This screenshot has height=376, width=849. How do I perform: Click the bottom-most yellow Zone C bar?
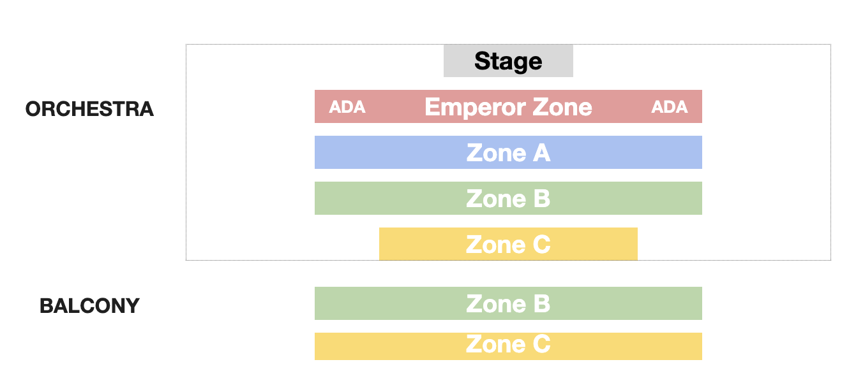tap(508, 346)
